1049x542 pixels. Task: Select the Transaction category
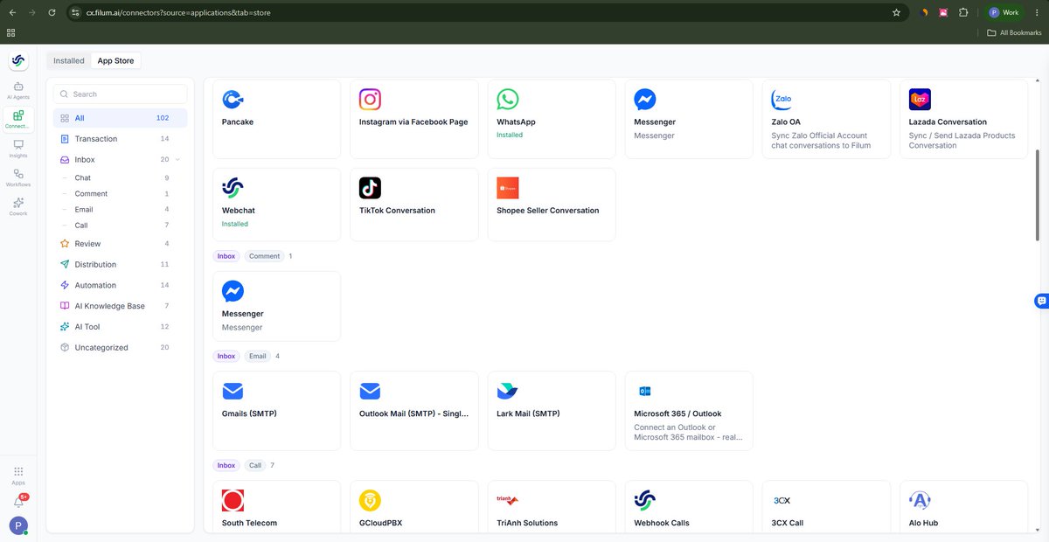(x=120, y=139)
